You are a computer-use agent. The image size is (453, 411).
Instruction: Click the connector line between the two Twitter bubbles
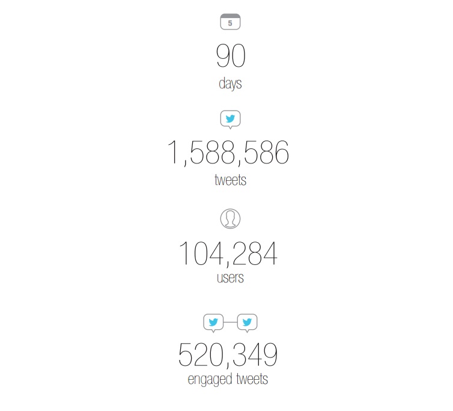230,322
